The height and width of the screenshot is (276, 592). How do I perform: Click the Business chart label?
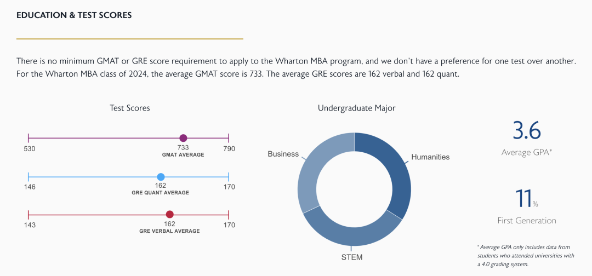pos(283,154)
